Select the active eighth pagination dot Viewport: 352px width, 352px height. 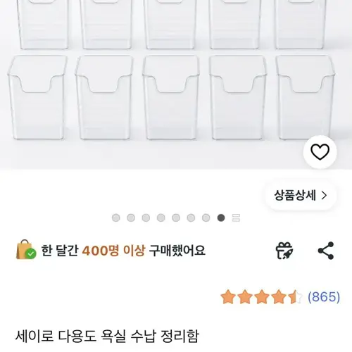click(221, 218)
